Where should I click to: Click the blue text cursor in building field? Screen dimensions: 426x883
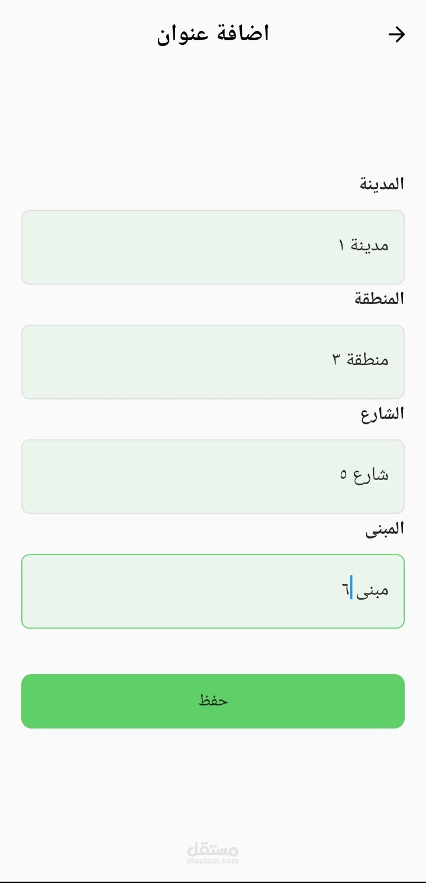(x=351, y=588)
